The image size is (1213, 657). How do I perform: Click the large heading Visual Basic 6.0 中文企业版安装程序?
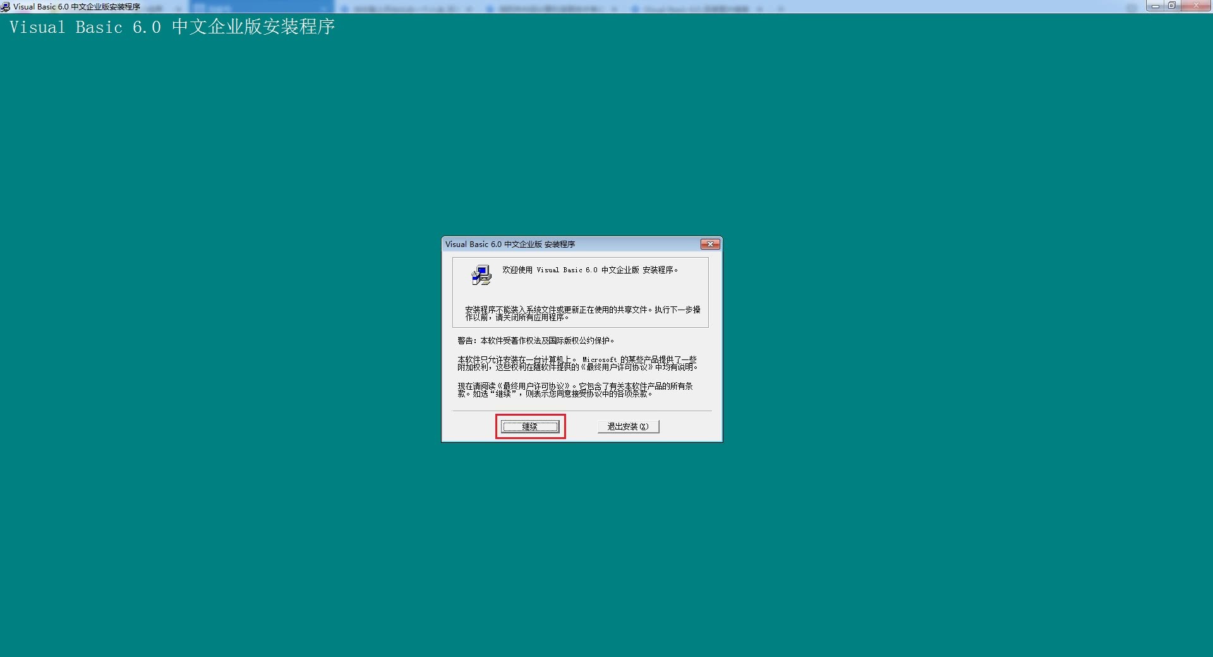point(172,27)
